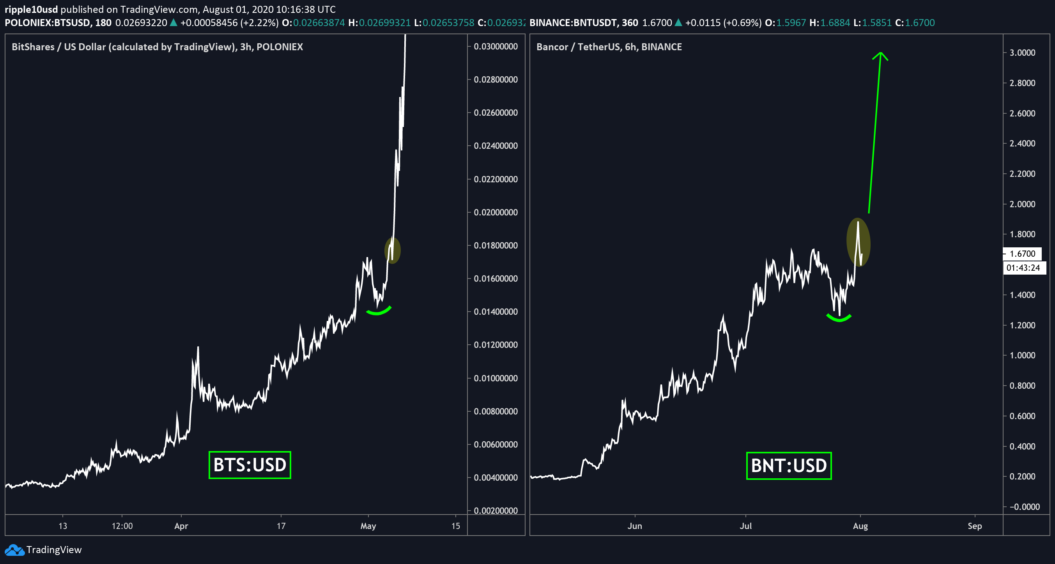Click the Apr date on left chart axis
The width and height of the screenshot is (1055, 564).
pos(181,526)
